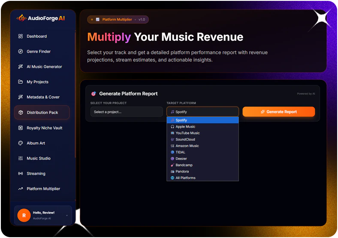Click the AudioForge AI flame logo

pyautogui.click(x=21, y=18)
